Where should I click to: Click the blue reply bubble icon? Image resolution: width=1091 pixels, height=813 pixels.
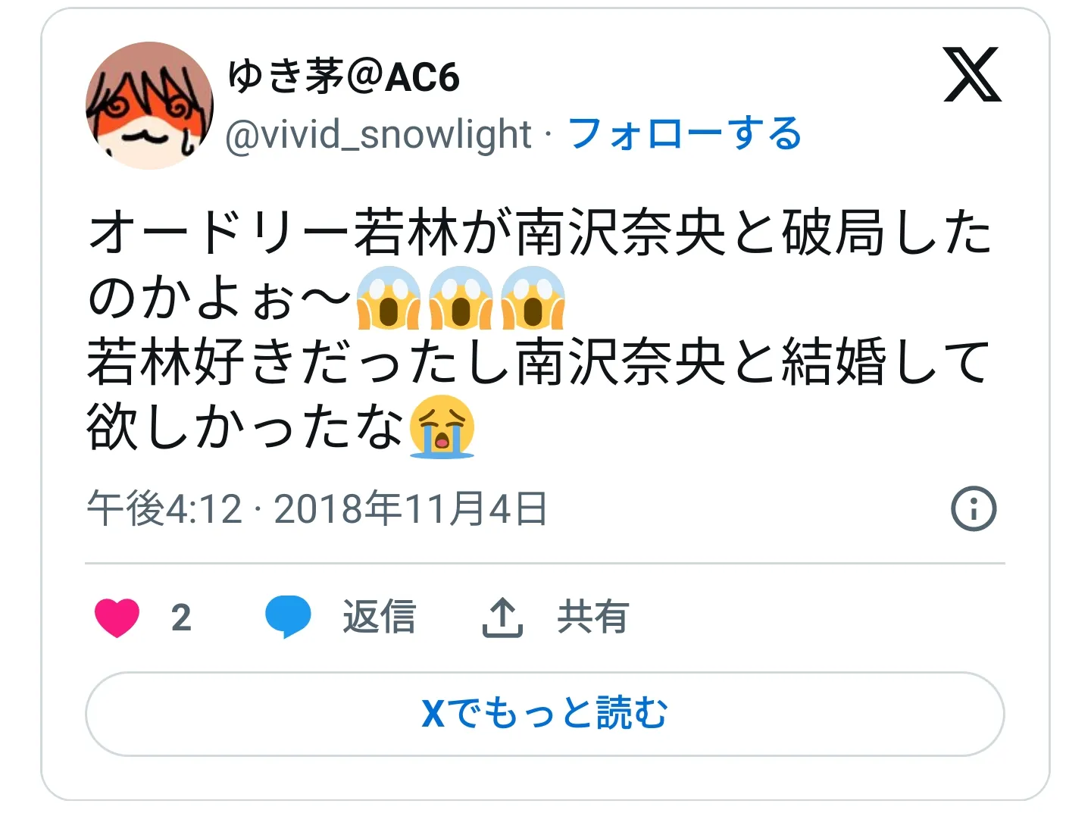pos(288,617)
